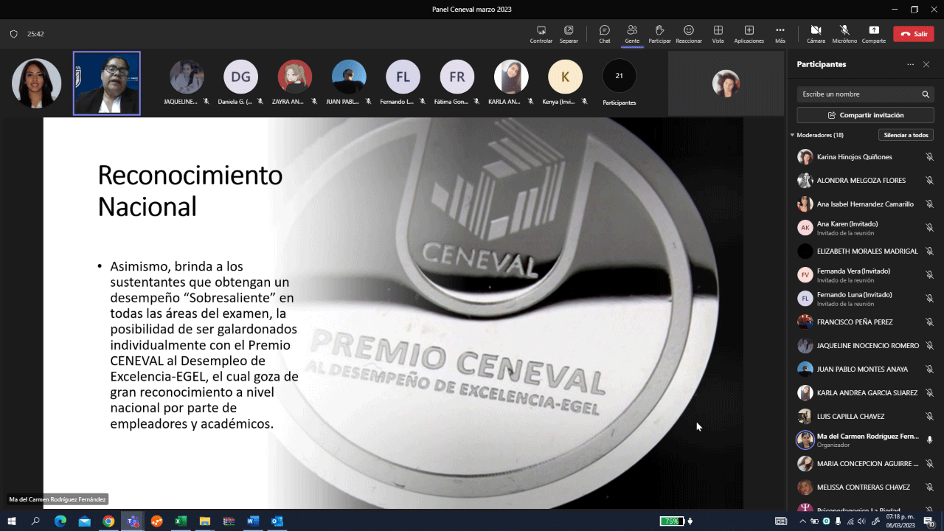The height and width of the screenshot is (531, 944).
Task: Click Compartir invitación
Action: coord(865,115)
